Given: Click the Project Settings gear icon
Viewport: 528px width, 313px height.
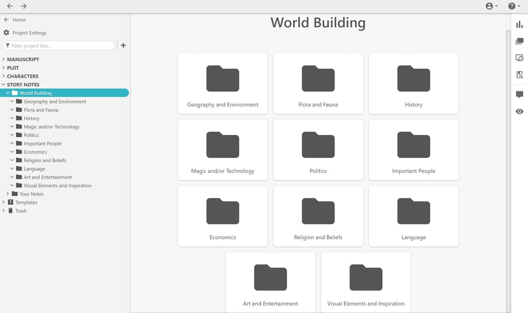Looking at the screenshot, I should click(x=6, y=33).
